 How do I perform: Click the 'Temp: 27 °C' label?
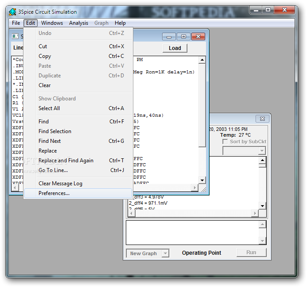235,135
